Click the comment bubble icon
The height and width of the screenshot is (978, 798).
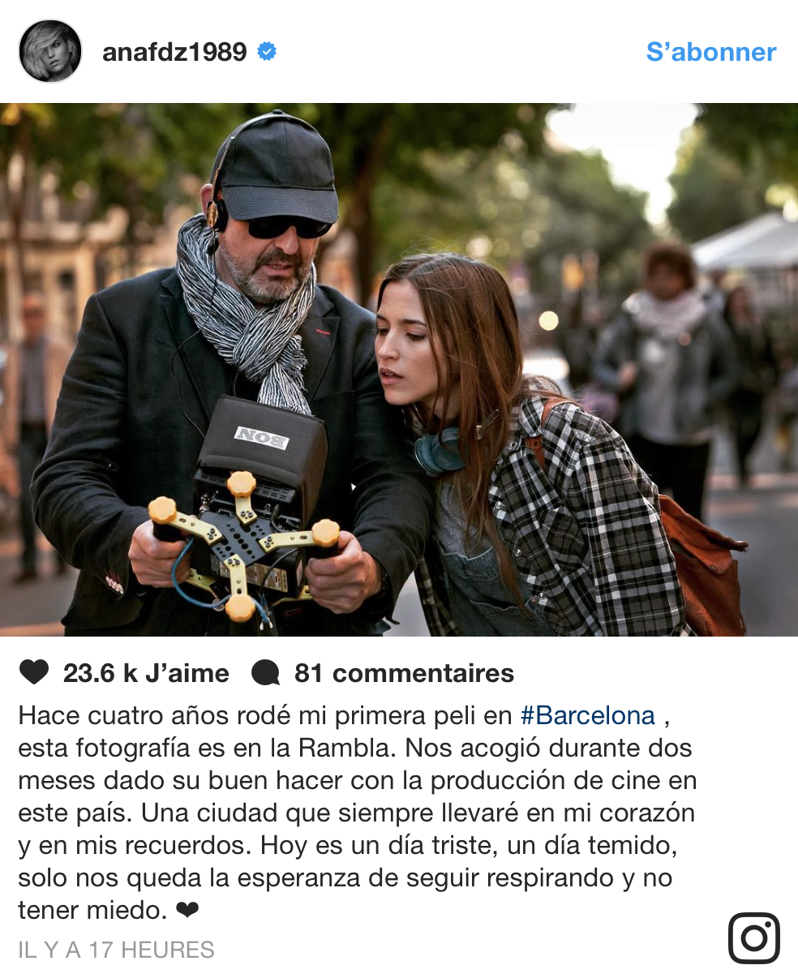coord(266,674)
